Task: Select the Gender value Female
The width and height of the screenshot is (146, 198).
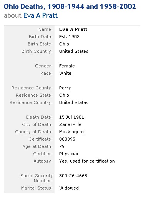Action: (x=67, y=66)
